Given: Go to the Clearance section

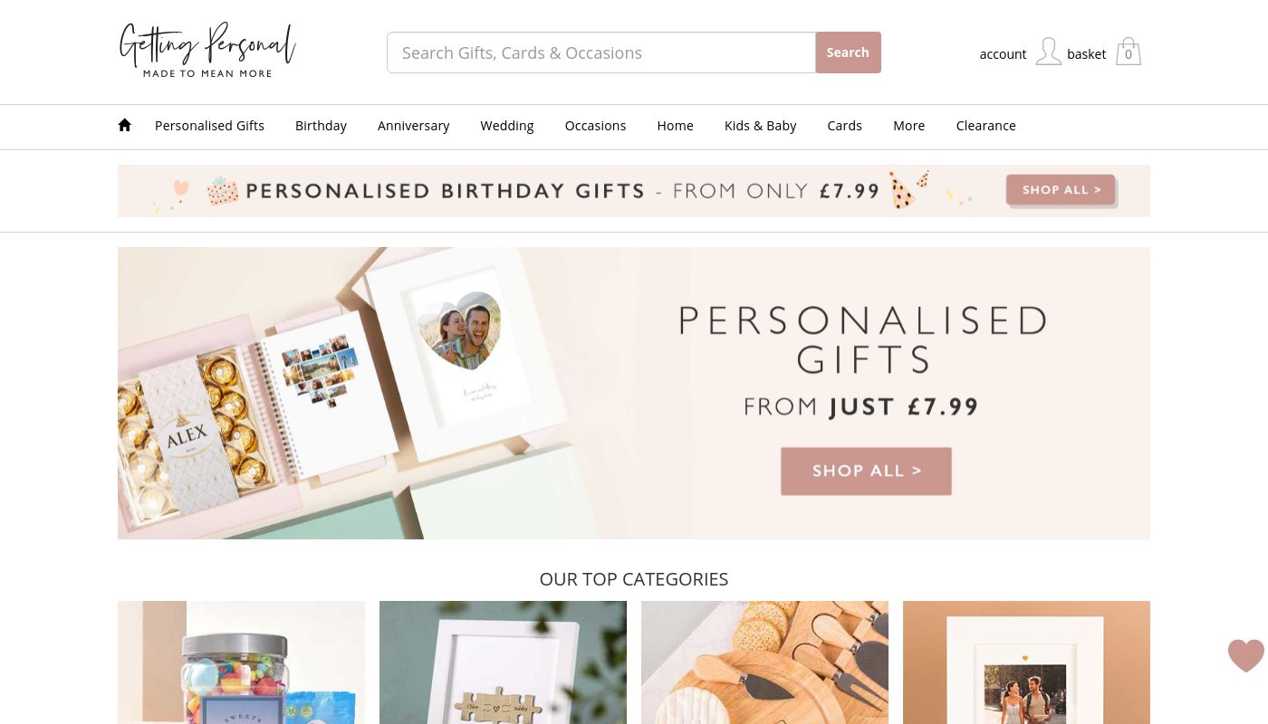Looking at the screenshot, I should point(985,126).
